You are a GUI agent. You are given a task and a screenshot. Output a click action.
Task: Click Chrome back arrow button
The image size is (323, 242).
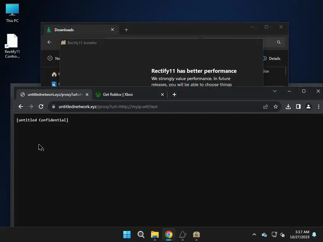(21, 107)
